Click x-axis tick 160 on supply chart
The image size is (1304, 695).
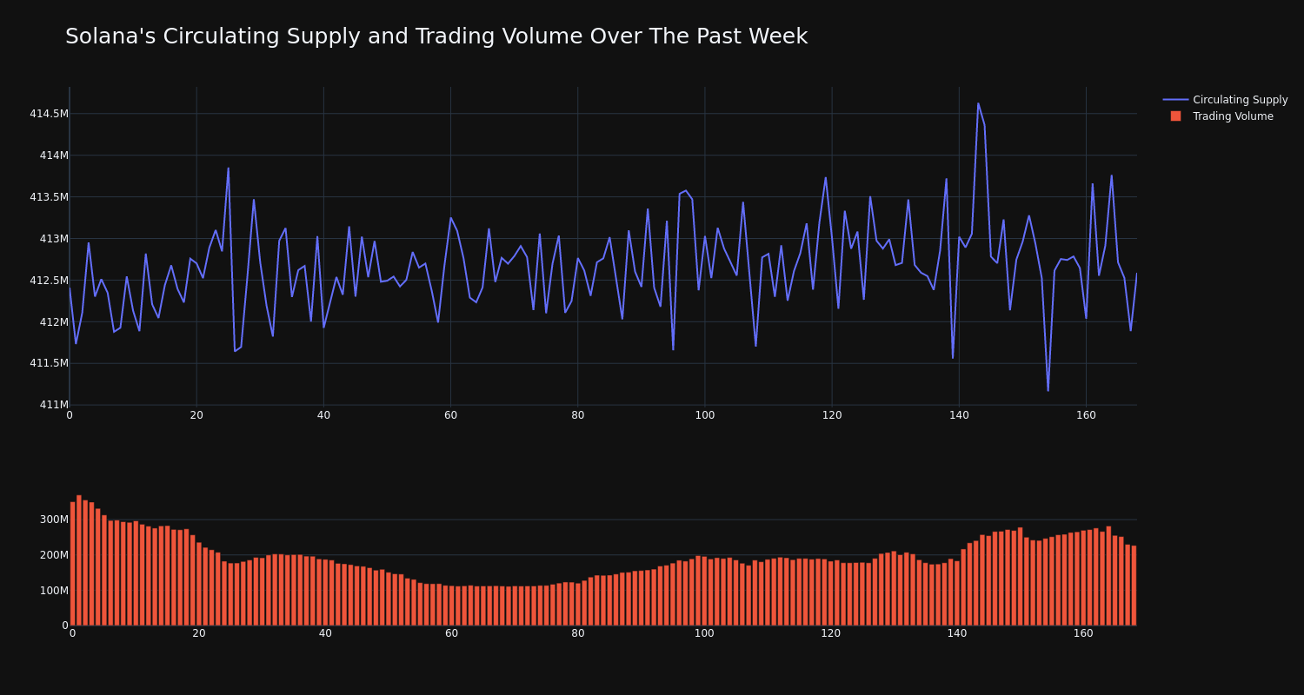1086,415
